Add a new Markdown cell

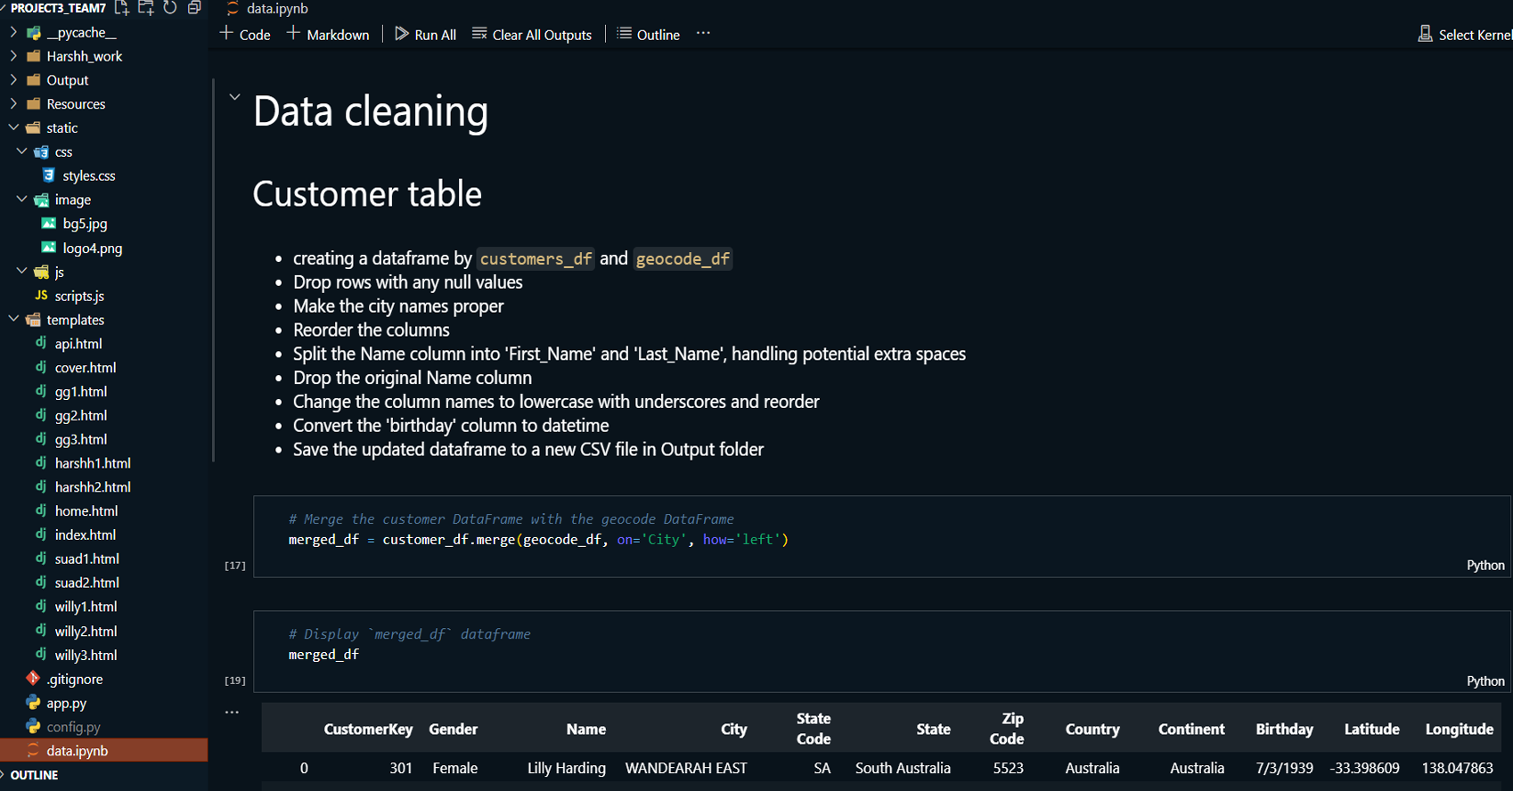coord(328,35)
